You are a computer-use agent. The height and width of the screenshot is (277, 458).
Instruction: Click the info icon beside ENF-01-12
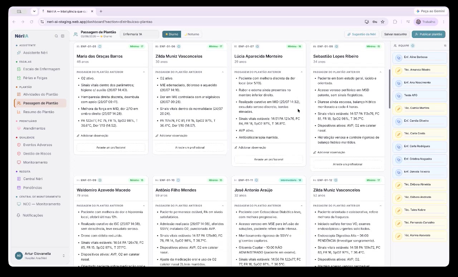coord(336,180)
